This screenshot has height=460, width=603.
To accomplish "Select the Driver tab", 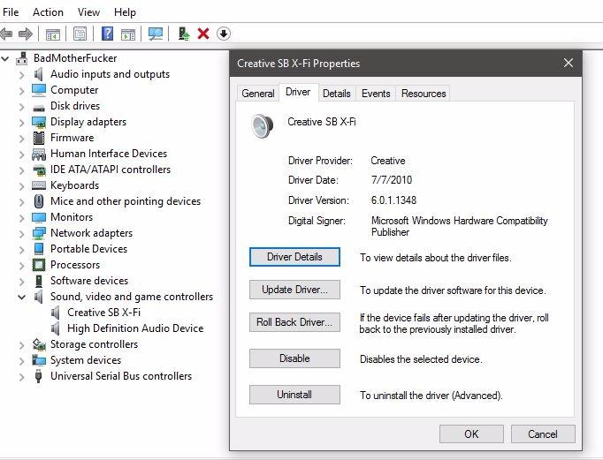I will (x=298, y=92).
